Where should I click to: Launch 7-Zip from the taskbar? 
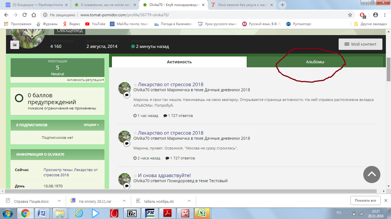coord(132,213)
